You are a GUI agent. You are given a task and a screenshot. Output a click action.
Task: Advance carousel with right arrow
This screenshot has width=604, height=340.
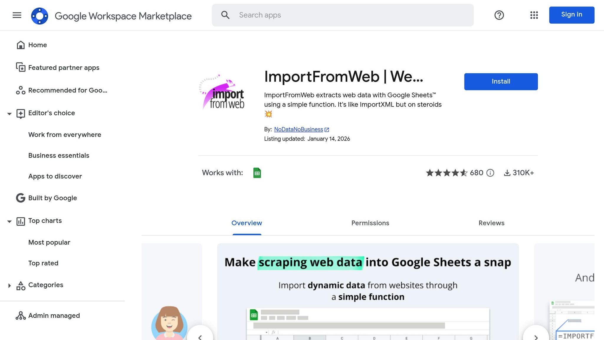[x=536, y=337]
